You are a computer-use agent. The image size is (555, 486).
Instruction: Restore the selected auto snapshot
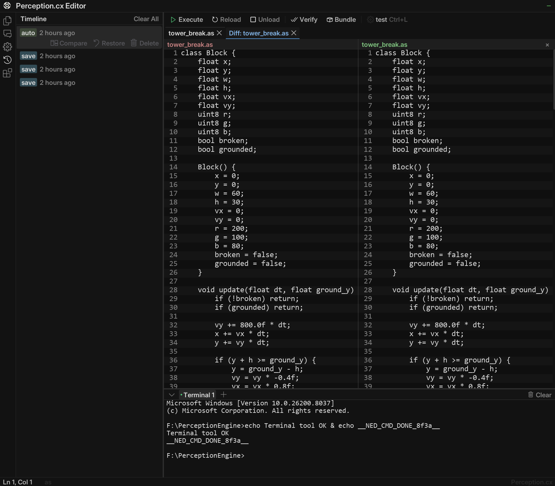click(x=109, y=43)
